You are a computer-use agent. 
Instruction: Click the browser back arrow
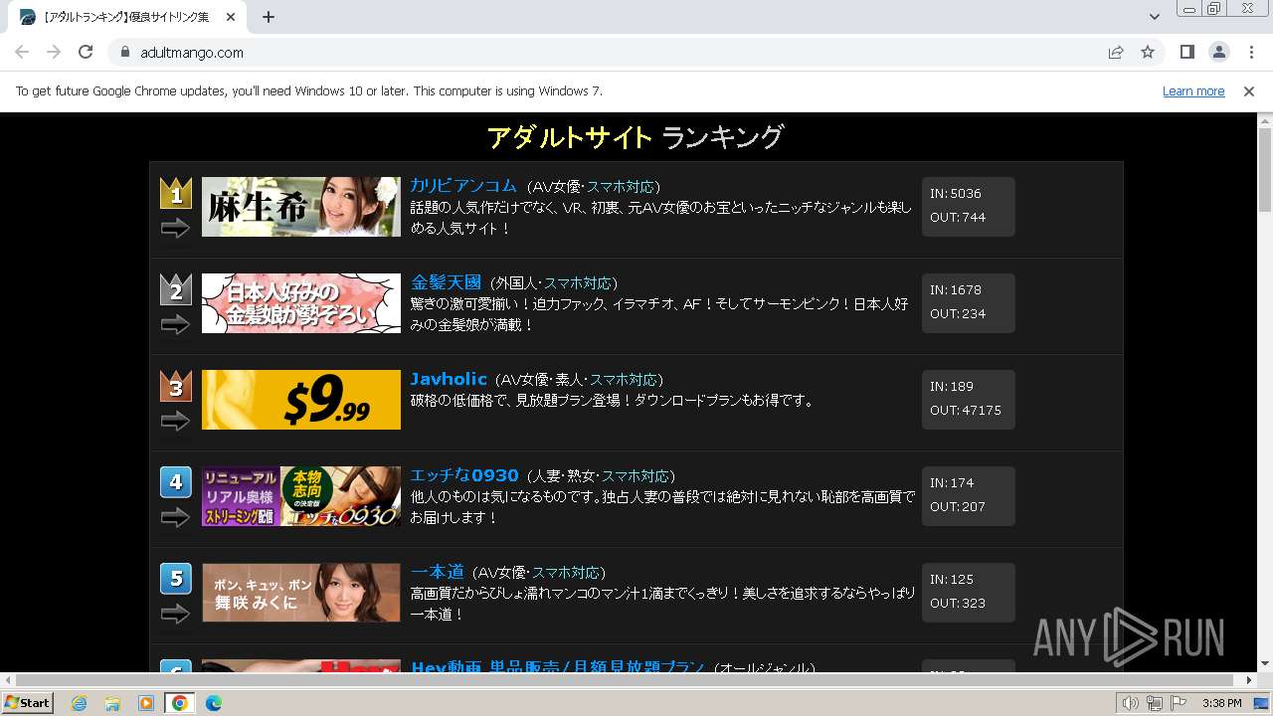(x=22, y=52)
